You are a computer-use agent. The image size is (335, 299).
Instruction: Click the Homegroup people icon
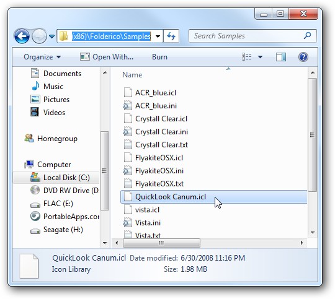(29, 138)
